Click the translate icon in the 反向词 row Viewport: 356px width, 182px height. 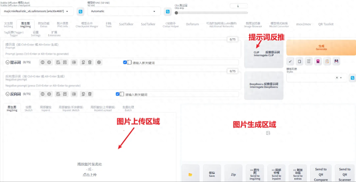point(74,94)
